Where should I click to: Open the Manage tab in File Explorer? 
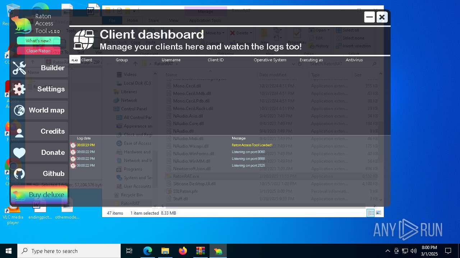[x=206, y=11]
